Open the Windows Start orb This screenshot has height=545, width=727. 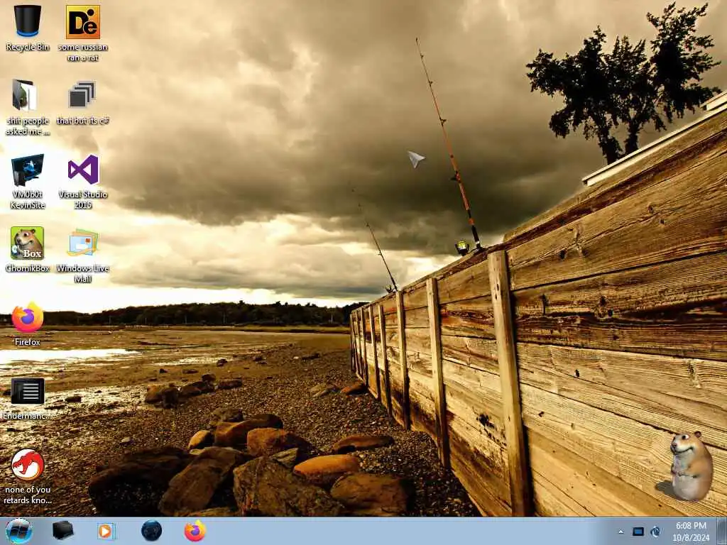click(19, 531)
